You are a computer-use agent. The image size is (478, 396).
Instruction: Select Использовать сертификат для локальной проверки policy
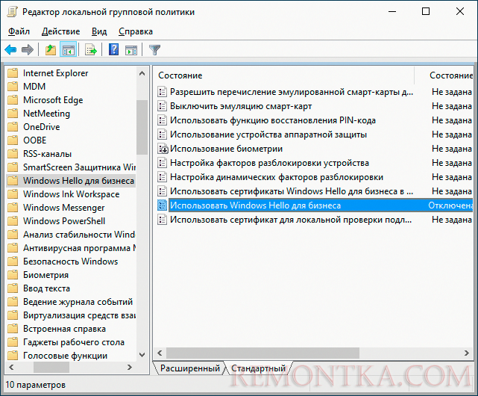[291, 220]
